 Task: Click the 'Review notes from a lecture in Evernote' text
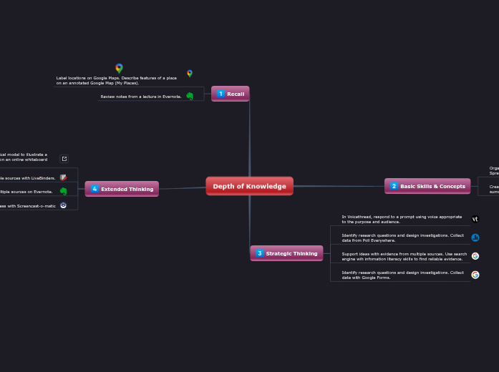tap(140, 96)
